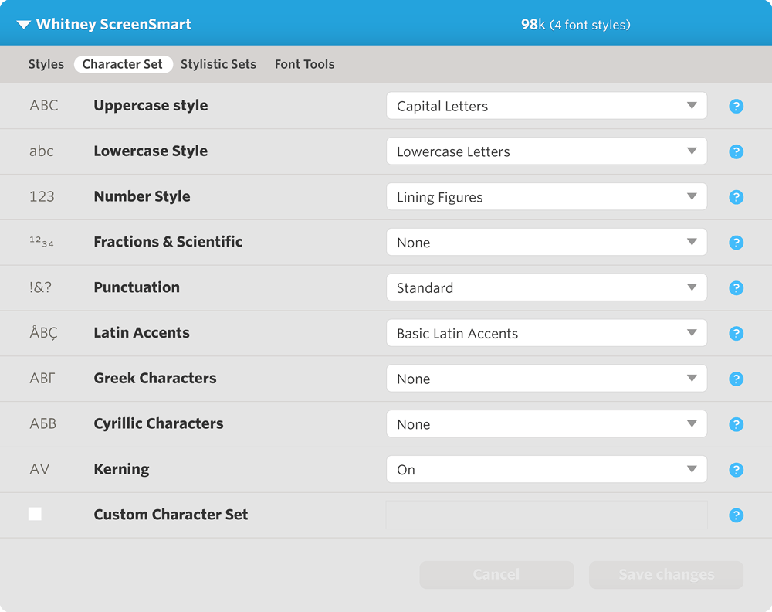Screen dimensions: 772x612
Task: Open the Kerning On dropdown
Action: coord(547,469)
